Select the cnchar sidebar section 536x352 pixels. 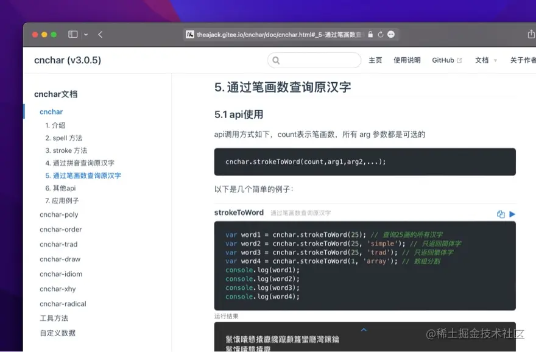pyautogui.click(x=51, y=112)
